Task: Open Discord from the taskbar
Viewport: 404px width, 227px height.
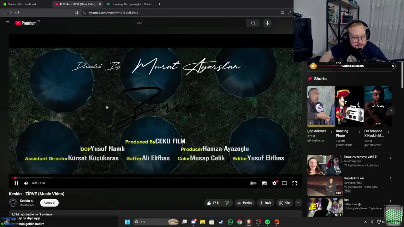Action: point(193,222)
